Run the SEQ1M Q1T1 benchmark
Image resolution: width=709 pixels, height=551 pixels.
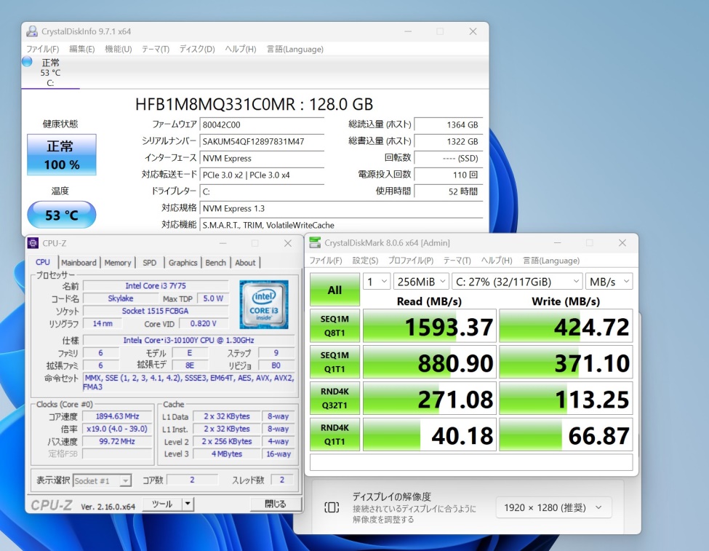pos(335,362)
